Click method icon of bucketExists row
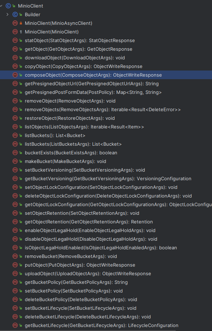 [15, 153]
